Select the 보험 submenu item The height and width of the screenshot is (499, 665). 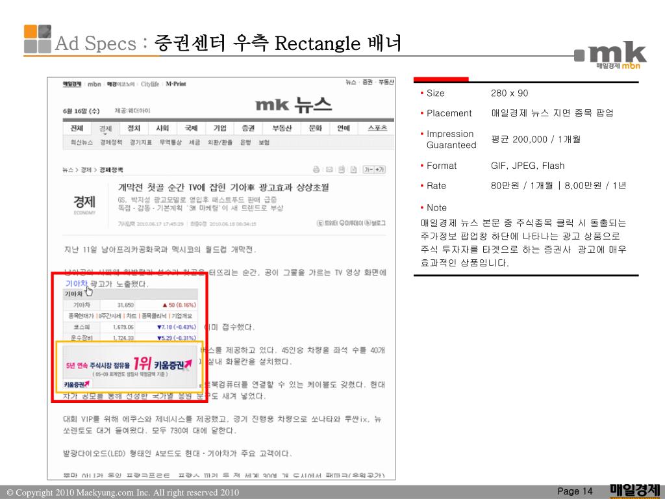(264, 142)
